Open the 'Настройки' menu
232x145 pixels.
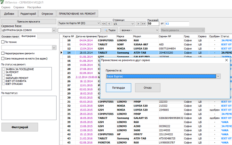click(x=34, y=7)
